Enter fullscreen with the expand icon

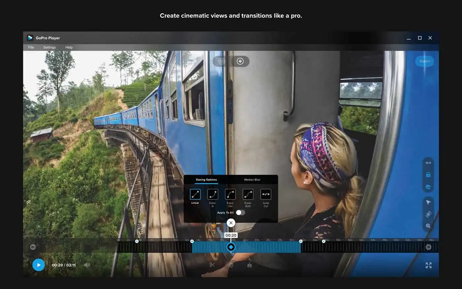(428, 265)
